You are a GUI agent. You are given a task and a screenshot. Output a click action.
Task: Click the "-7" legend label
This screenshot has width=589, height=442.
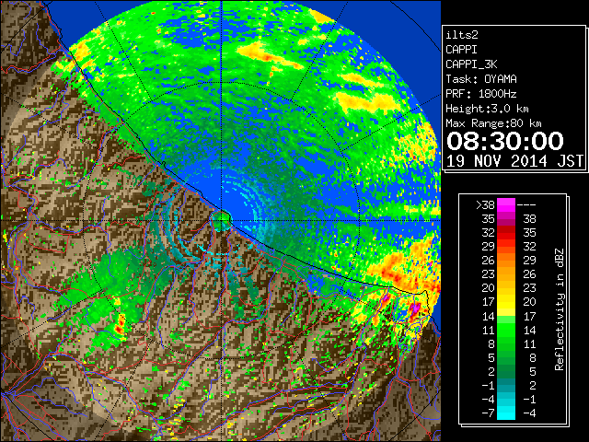488,413
